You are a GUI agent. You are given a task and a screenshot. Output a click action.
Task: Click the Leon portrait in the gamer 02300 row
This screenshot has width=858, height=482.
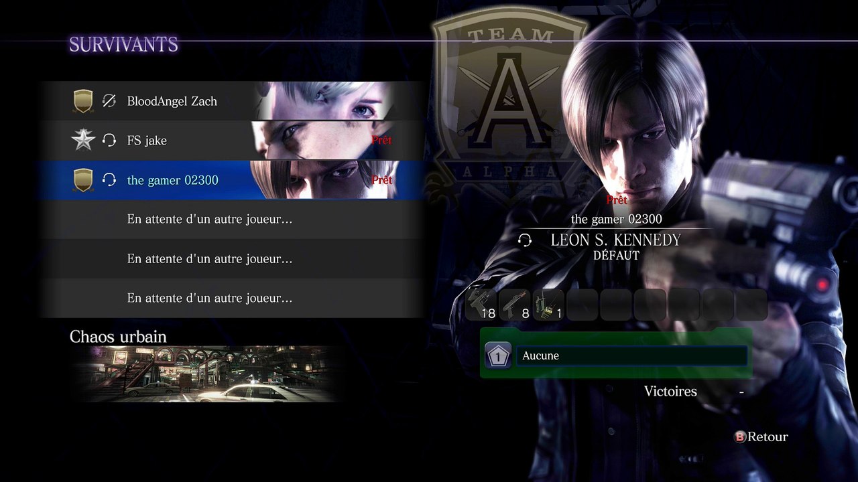click(325, 180)
